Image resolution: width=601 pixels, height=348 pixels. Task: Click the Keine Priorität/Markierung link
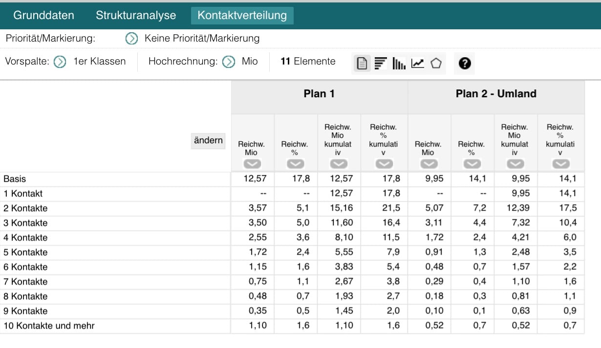(202, 38)
